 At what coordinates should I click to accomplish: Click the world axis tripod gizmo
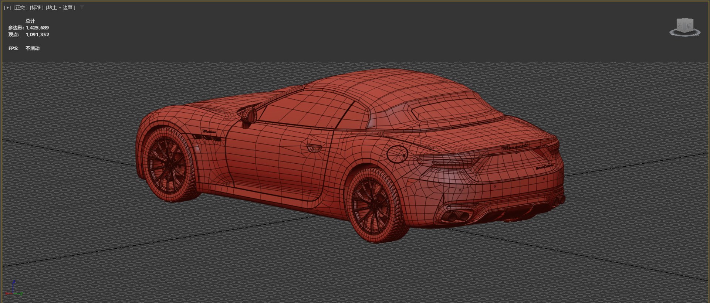(x=13, y=288)
